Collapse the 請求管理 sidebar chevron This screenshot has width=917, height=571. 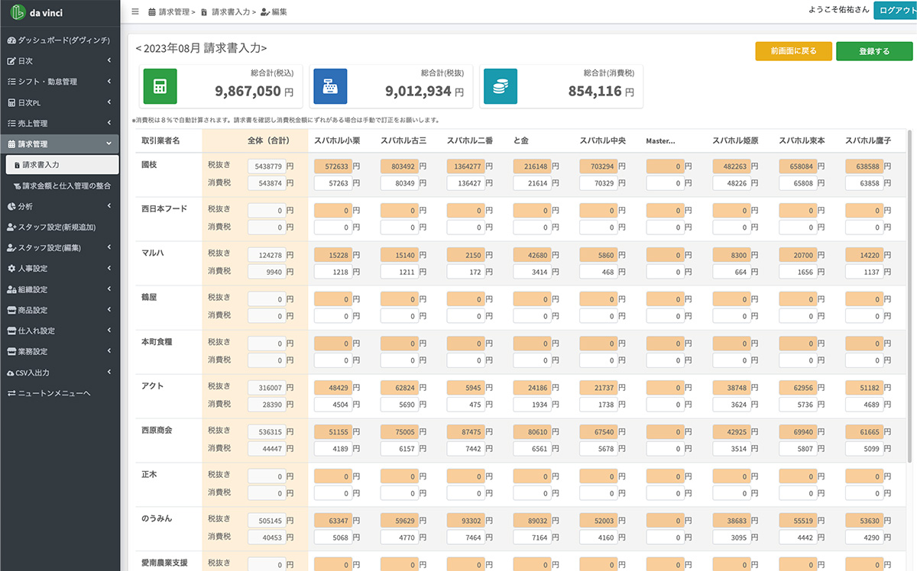pyautogui.click(x=109, y=144)
